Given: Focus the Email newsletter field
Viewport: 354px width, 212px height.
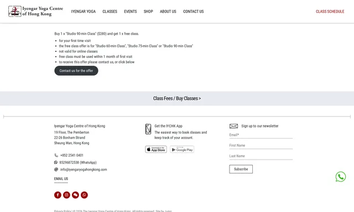Looking at the screenshot, I should (x=261, y=135).
